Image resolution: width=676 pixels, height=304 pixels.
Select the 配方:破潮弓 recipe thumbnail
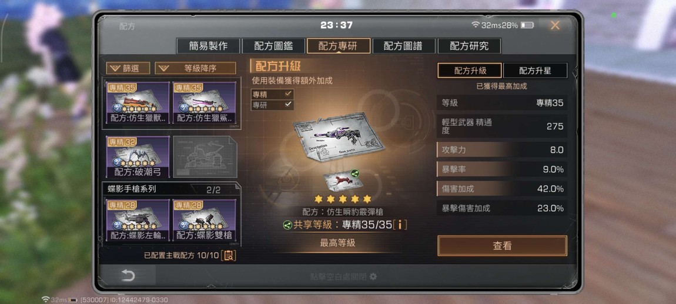(x=138, y=157)
